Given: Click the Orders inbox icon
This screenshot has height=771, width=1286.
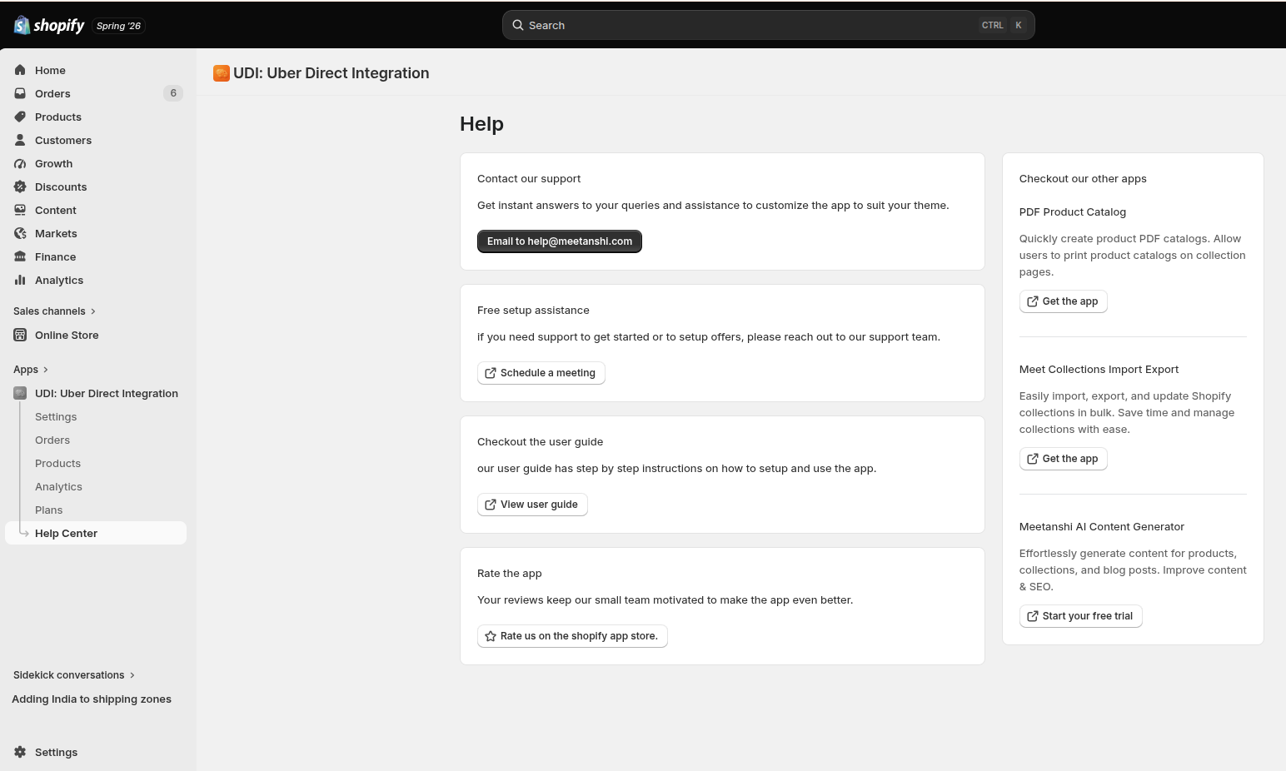Looking at the screenshot, I should click(x=20, y=93).
